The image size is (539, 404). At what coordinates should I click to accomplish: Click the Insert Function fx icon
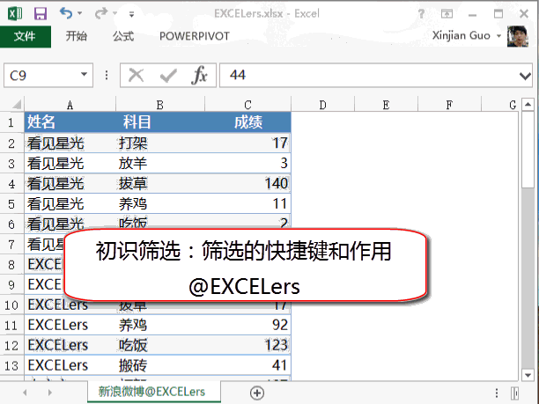click(200, 76)
